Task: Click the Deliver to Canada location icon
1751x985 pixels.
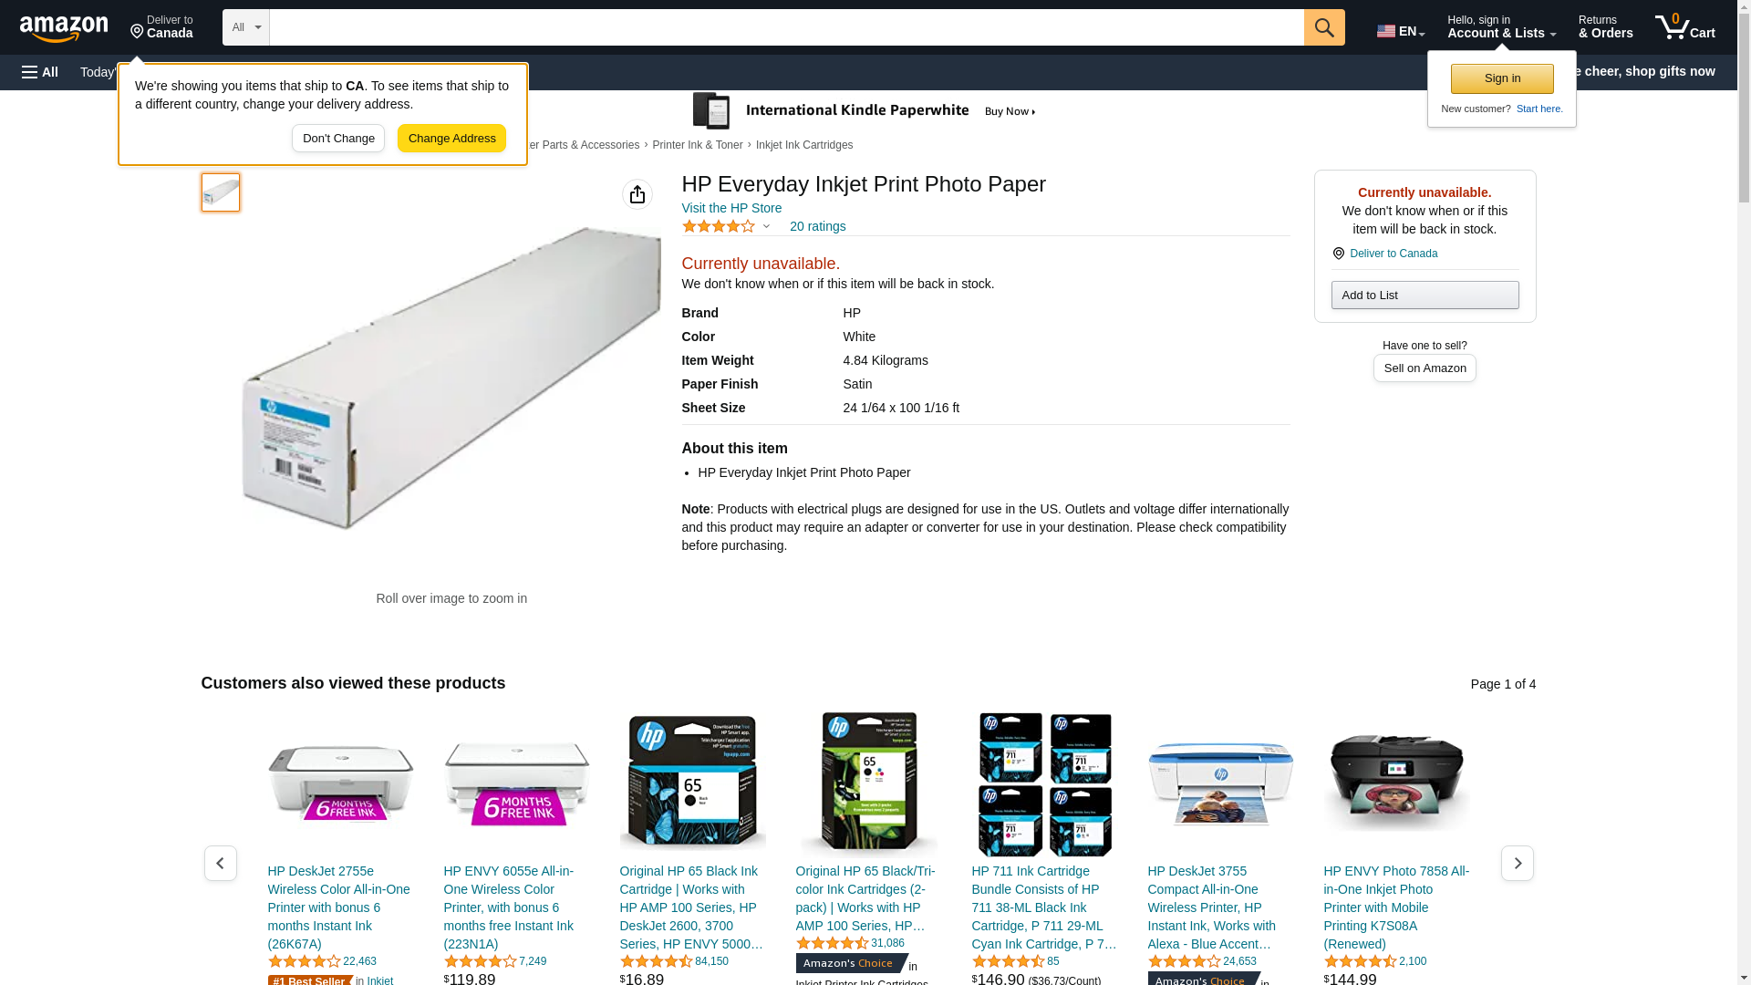Action: [x=1338, y=254]
